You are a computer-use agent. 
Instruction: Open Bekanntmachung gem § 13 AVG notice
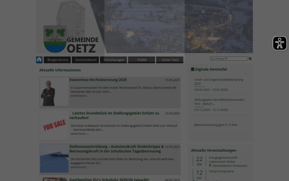216,125
